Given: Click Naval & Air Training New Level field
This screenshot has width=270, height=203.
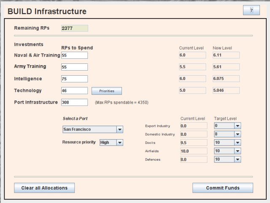Looking at the screenshot, I should pos(226,55).
